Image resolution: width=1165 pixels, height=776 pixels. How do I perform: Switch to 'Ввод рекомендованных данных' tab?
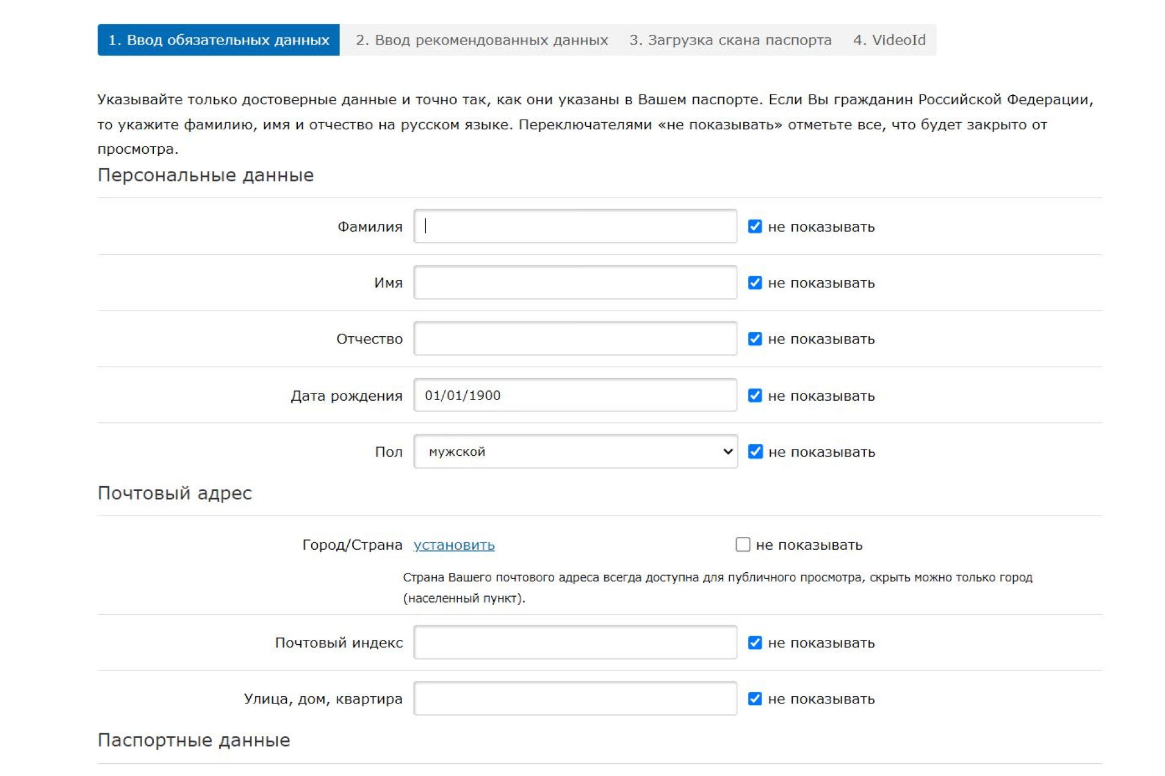click(482, 40)
